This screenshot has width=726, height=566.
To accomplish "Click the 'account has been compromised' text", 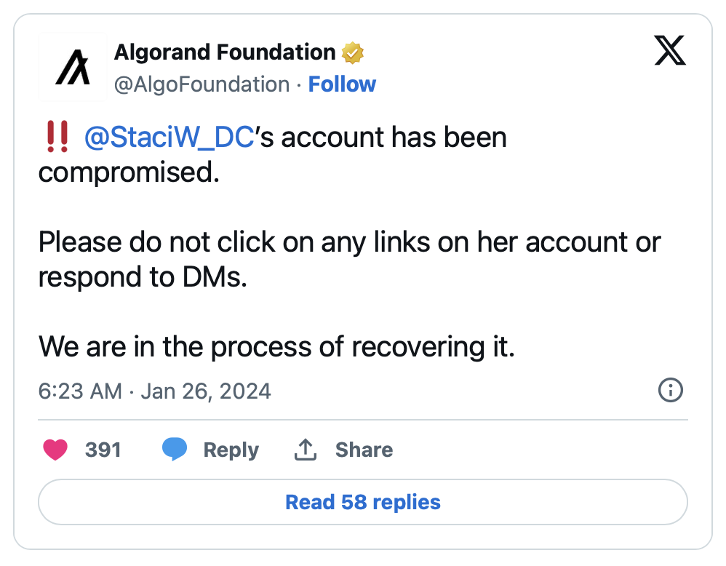I will coord(386,138).
